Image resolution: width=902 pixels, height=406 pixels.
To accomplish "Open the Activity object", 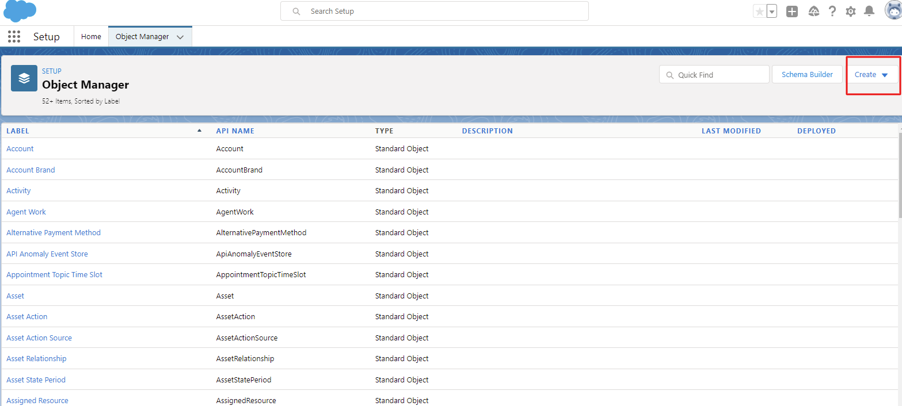I will (x=18, y=191).
